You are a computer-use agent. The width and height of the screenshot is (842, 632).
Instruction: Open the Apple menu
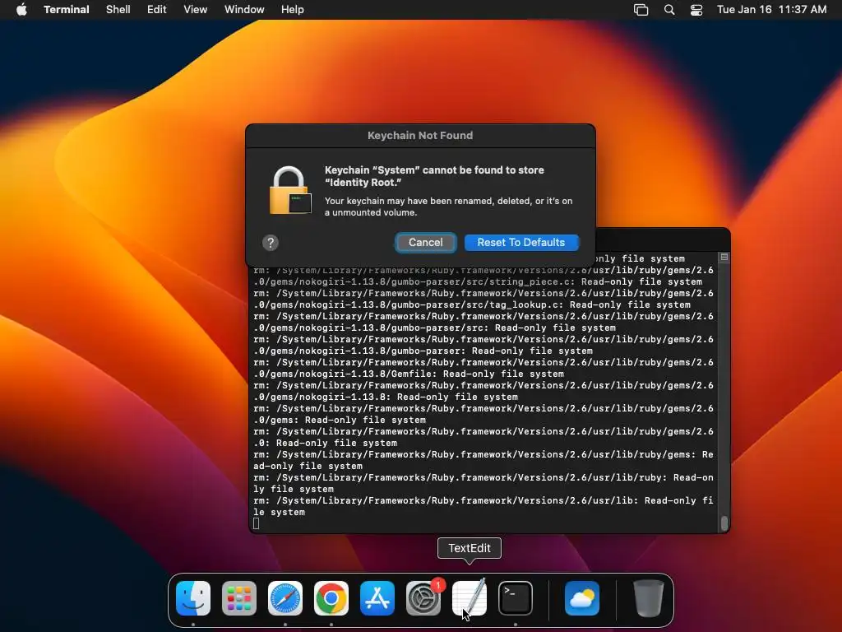click(x=21, y=10)
